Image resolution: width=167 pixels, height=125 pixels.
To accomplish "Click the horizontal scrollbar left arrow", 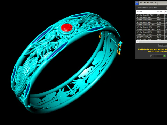I will 137,42.
